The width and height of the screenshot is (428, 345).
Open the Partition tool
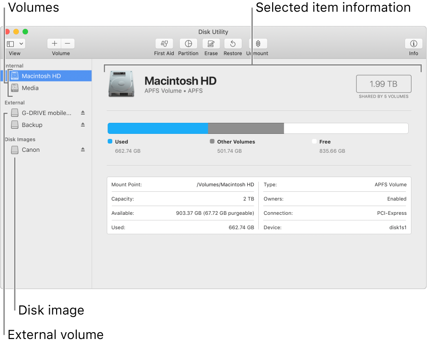pyautogui.click(x=188, y=44)
